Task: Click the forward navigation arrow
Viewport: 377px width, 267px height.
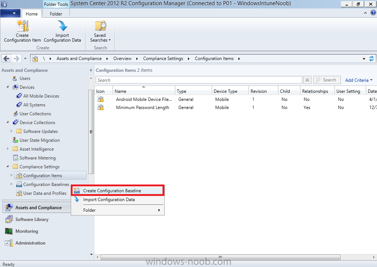Action: (x=16, y=59)
